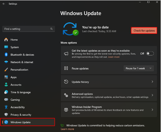Screen dimensions: 161x132
Task: Go to Network & internet
Action: 22,62
